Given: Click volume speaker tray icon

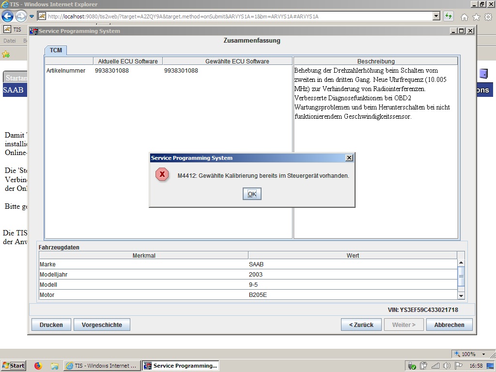Looking at the screenshot, I should pyautogui.click(x=446, y=366).
